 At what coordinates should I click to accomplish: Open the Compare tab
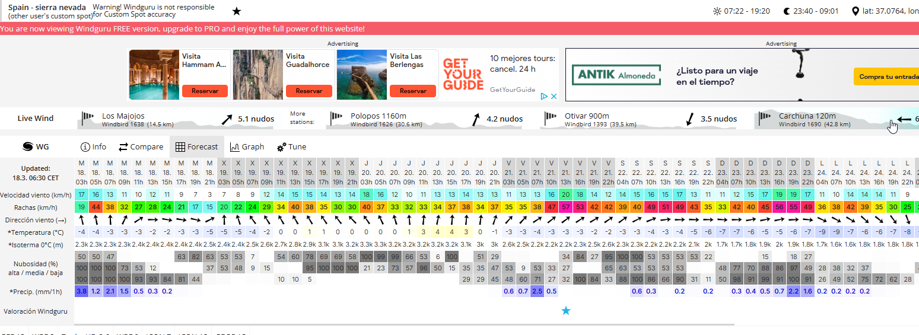coord(141,147)
